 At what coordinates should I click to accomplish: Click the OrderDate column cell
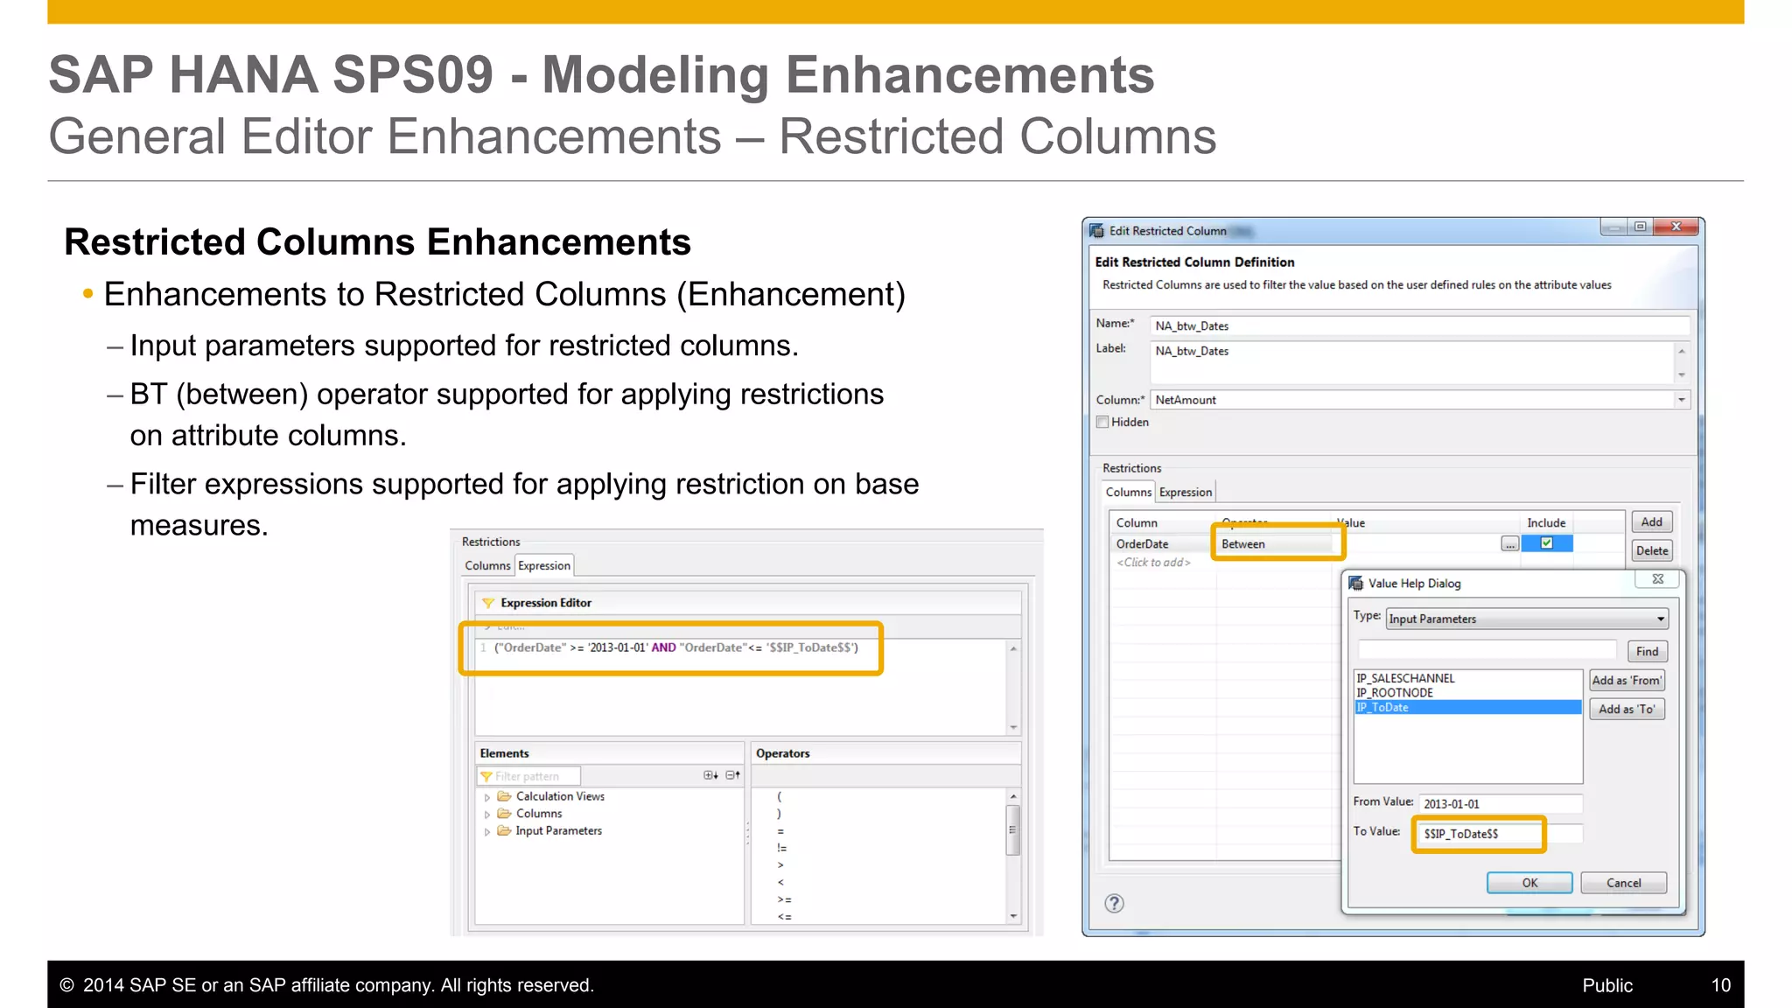tap(1162, 544)
